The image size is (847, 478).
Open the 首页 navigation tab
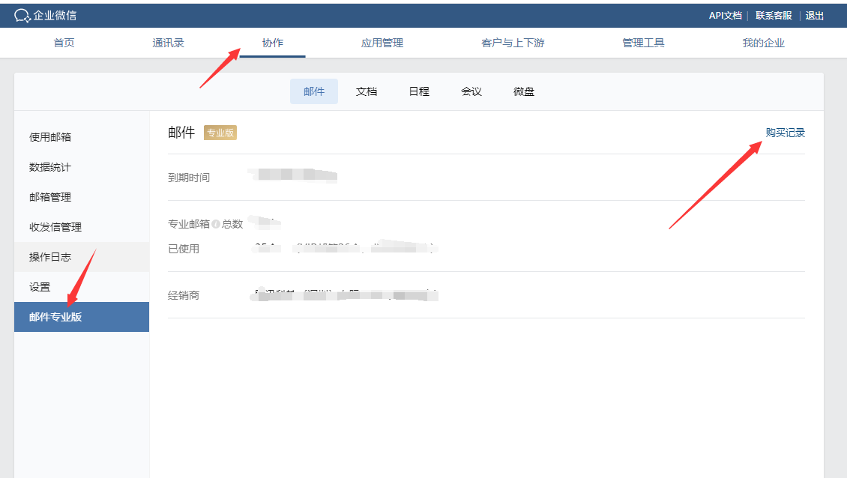[64, 43]
